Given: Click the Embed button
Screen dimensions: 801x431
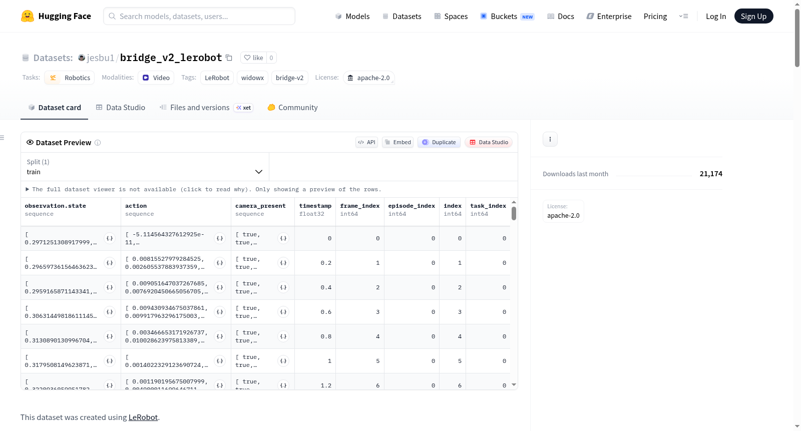Looking at the screenshot, I should coord(398,142).
